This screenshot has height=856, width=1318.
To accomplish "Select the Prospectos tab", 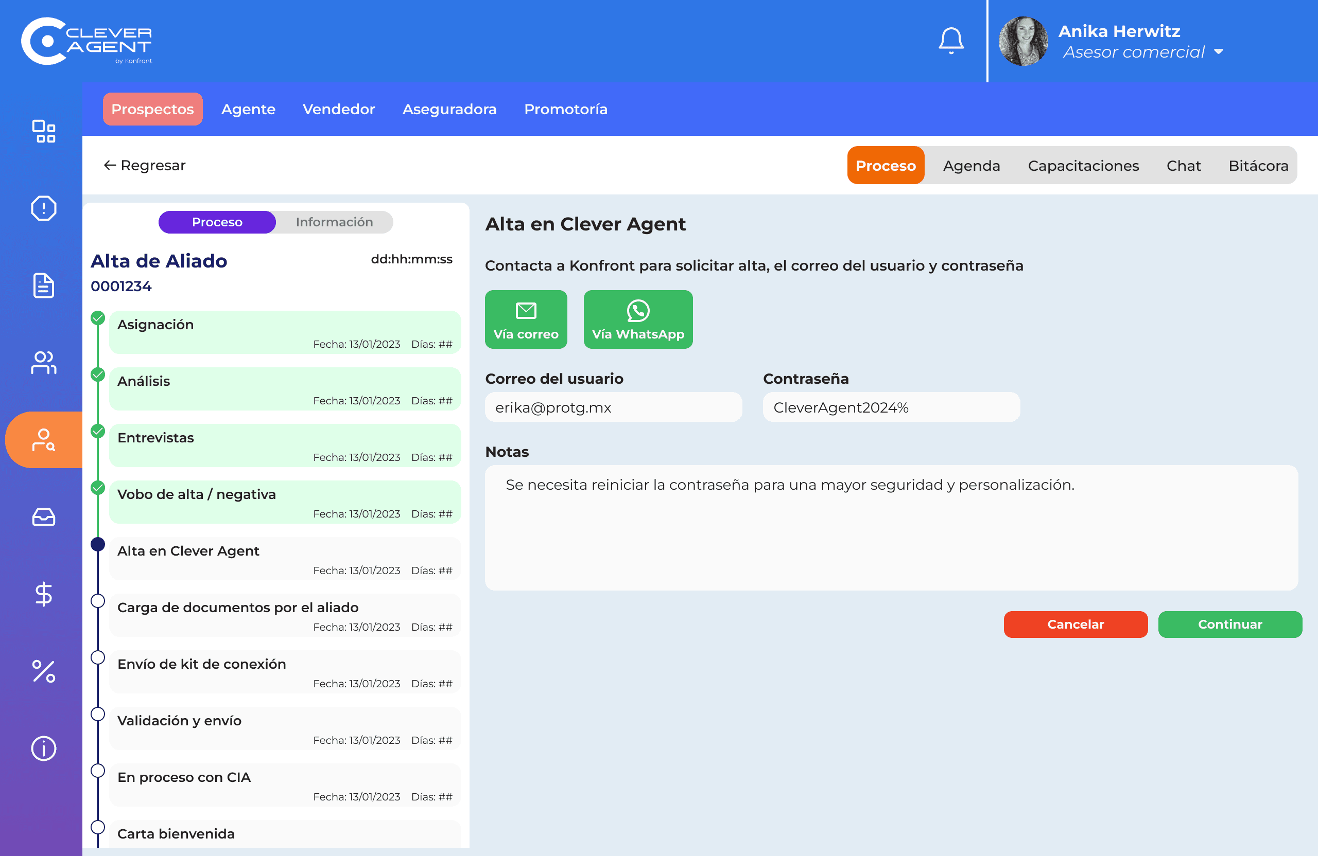I will [x=152, y=109].
